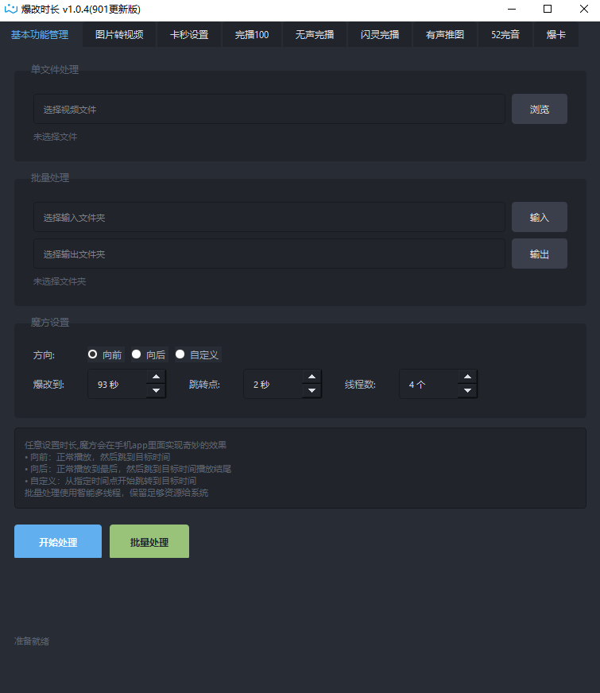Click the 选择输出文件夹 path field
The width and height of the screenshot is (600, 693).
(269, 254)
